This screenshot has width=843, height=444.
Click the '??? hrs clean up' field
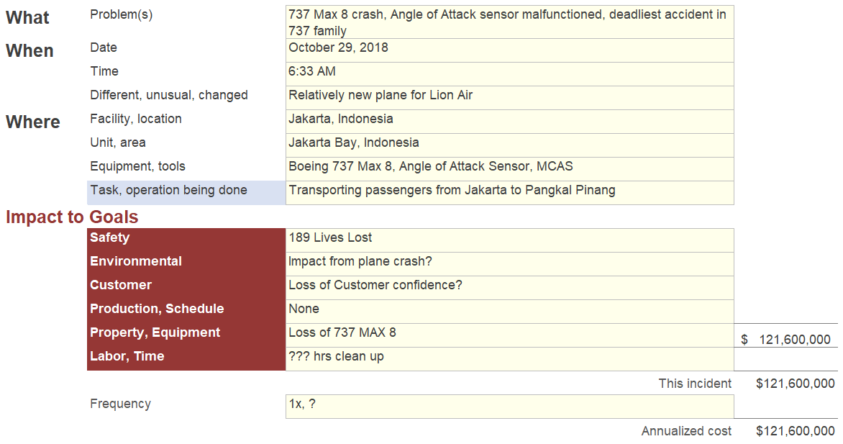[x=509, y=357]
